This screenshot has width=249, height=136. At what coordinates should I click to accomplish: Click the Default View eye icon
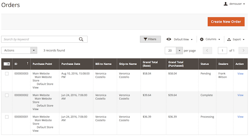pos(169,39)
